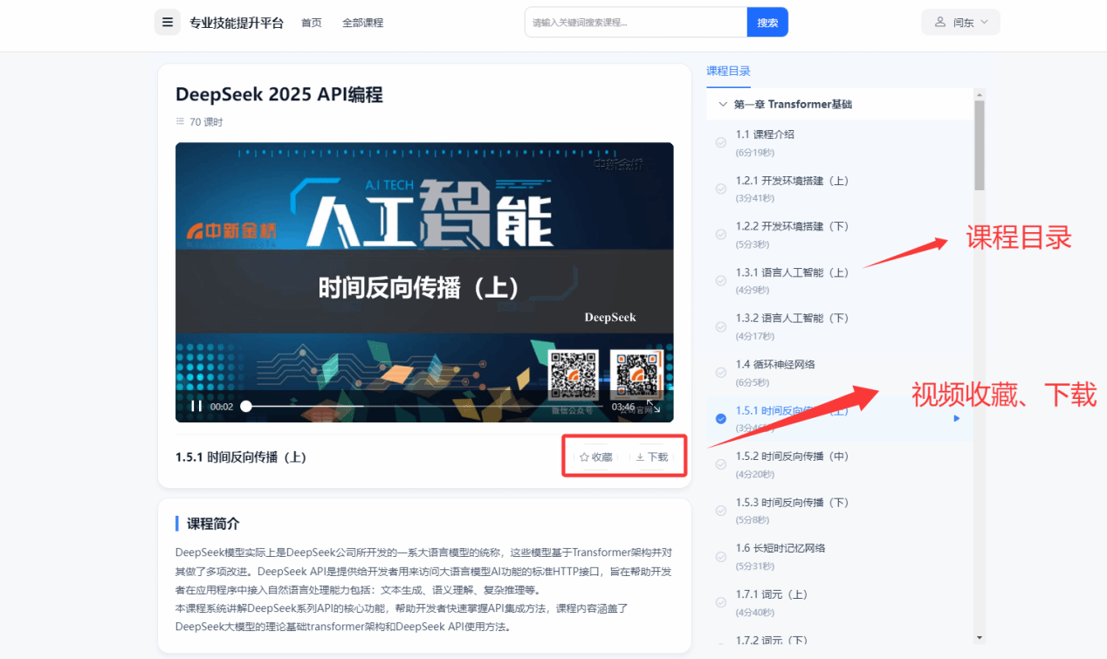
Task: Click the blue check circle of lesson 1.5.1
Action: click(721, 419)
